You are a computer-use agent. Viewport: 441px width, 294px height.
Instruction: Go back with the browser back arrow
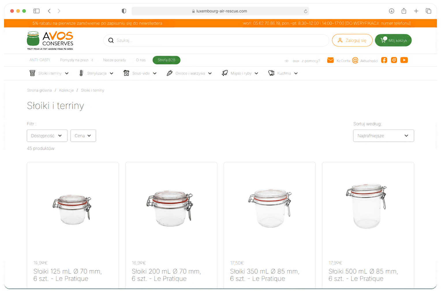(49, 11)
